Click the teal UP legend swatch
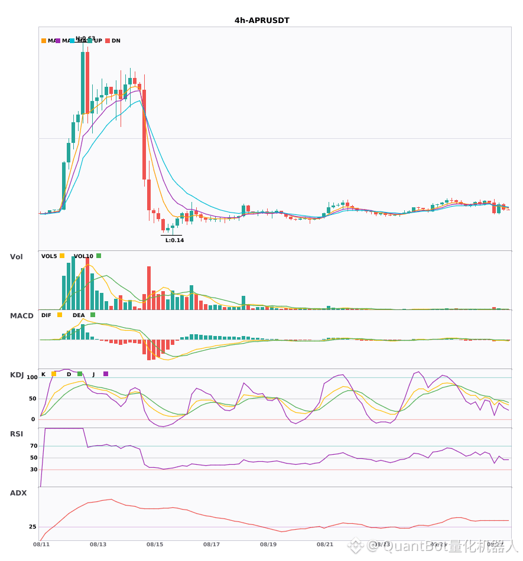This screenshot has height=561, width=523. [x=89, y=41]
